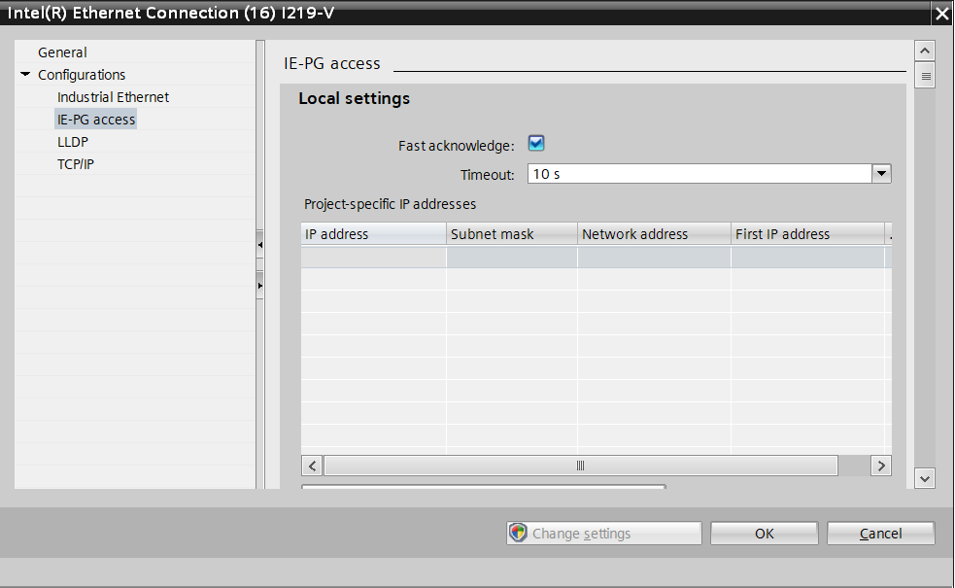Uncheck the Fast acknowledge checkbox
Screen dimensions: 955x588
pyautogui.click(x=536, y=144)
